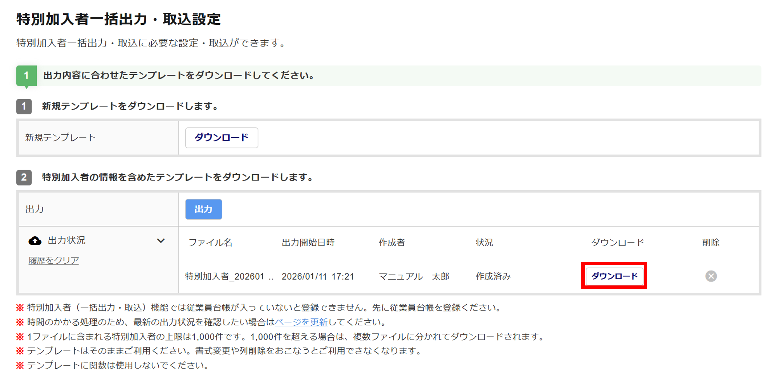Download the 特別加入者_202601 export file
Screen dimensions: 776x378
[x=614, y=276]
